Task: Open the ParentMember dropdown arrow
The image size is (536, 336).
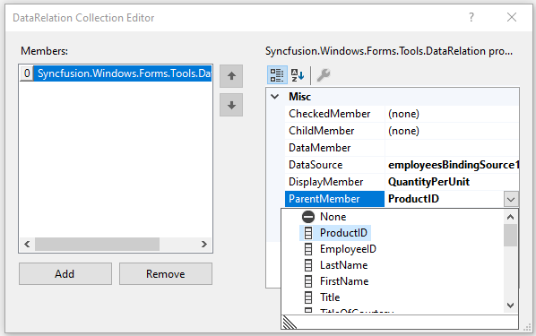Action: (x=511, y=199)
